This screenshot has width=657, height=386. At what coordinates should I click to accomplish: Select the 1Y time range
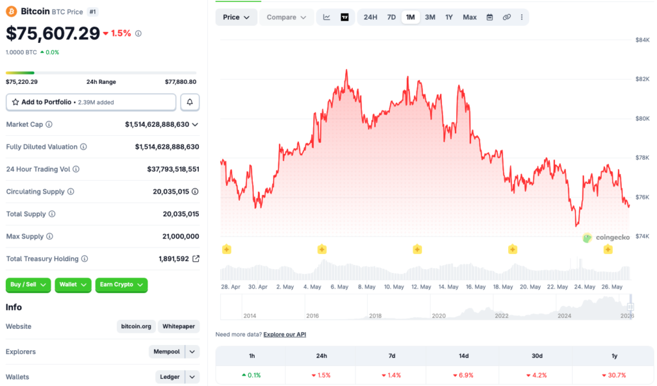pyautogui.click(x=449, y=17)
